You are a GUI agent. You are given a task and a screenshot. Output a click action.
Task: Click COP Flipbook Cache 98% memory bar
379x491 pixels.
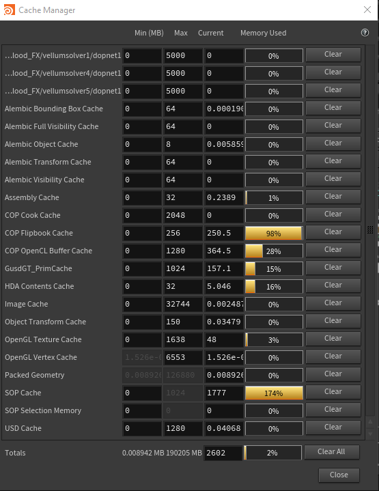pyautogui.click(x=274, y=234)
